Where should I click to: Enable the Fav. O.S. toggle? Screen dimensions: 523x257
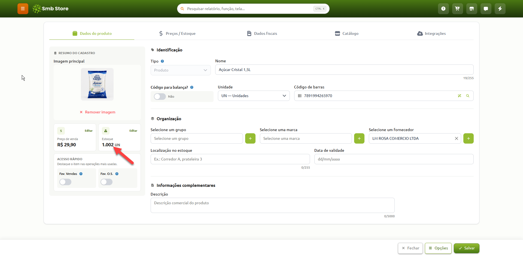click(107, 182)
